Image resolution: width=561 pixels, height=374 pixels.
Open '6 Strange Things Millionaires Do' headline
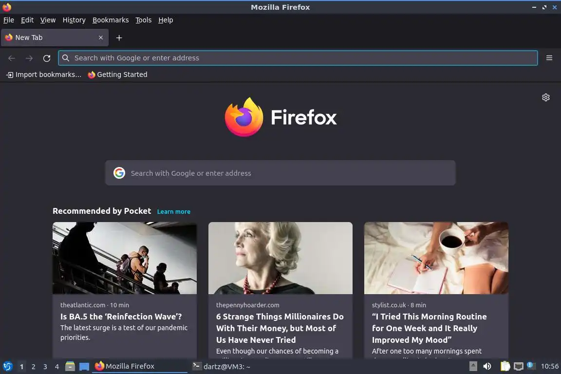coord(280,328)
